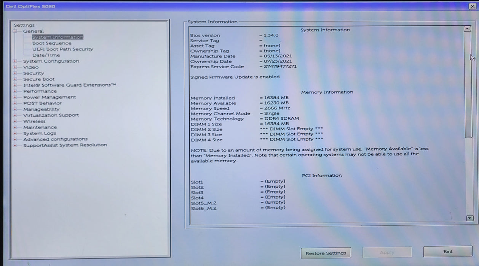
Task: Expand the POST Behavior node
Action: click(15, 103)
